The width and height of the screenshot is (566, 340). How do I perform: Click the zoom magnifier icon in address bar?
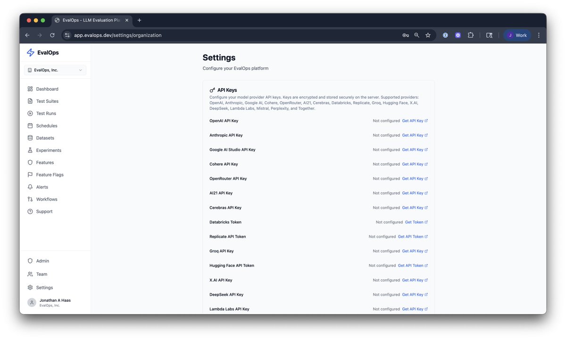(417, 35)
